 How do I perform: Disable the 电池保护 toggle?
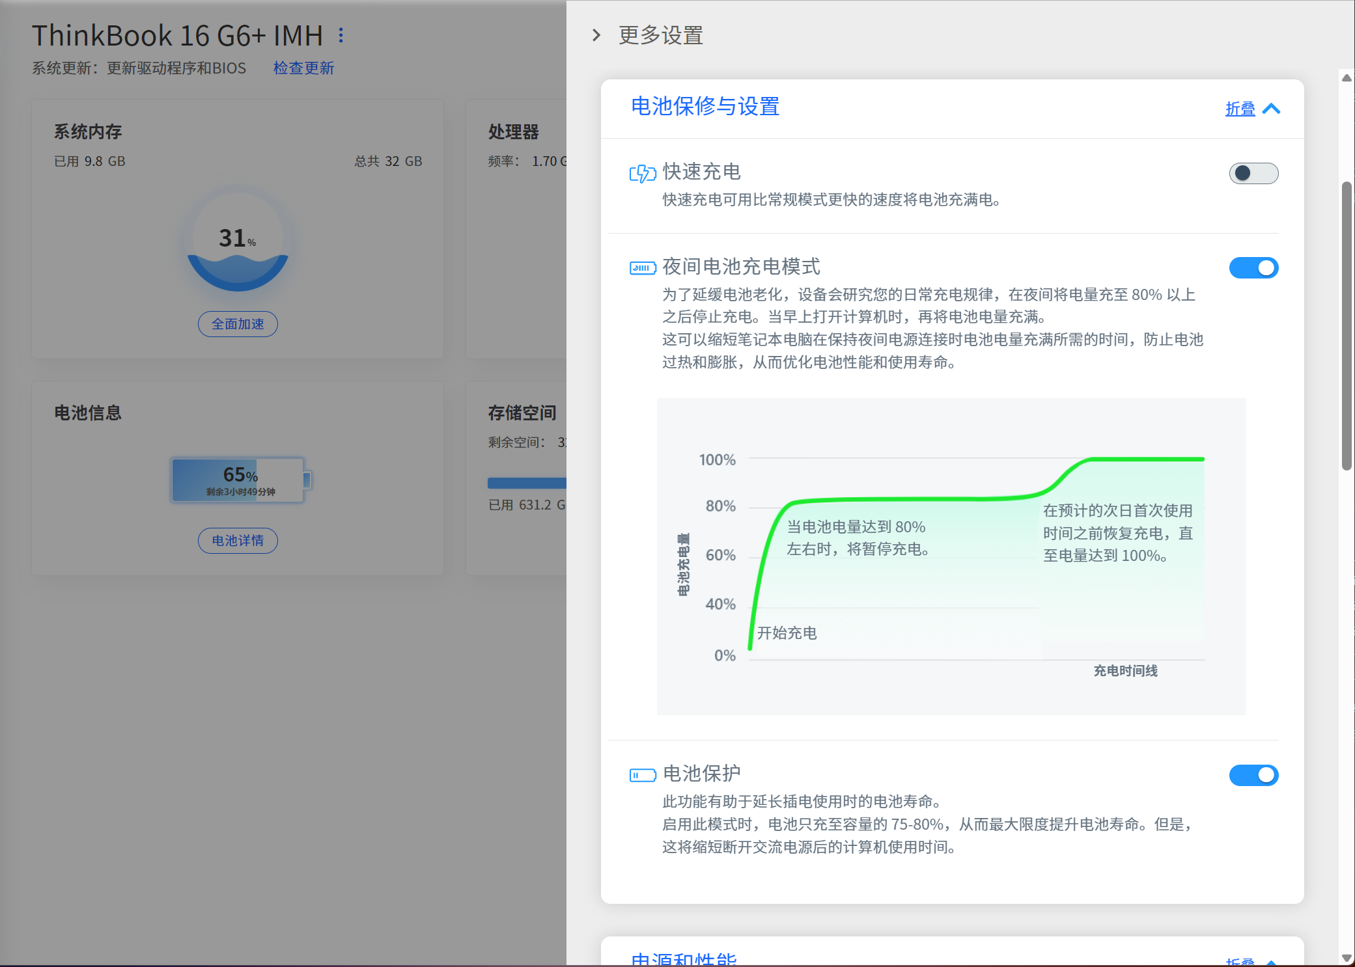[1253, 775]
